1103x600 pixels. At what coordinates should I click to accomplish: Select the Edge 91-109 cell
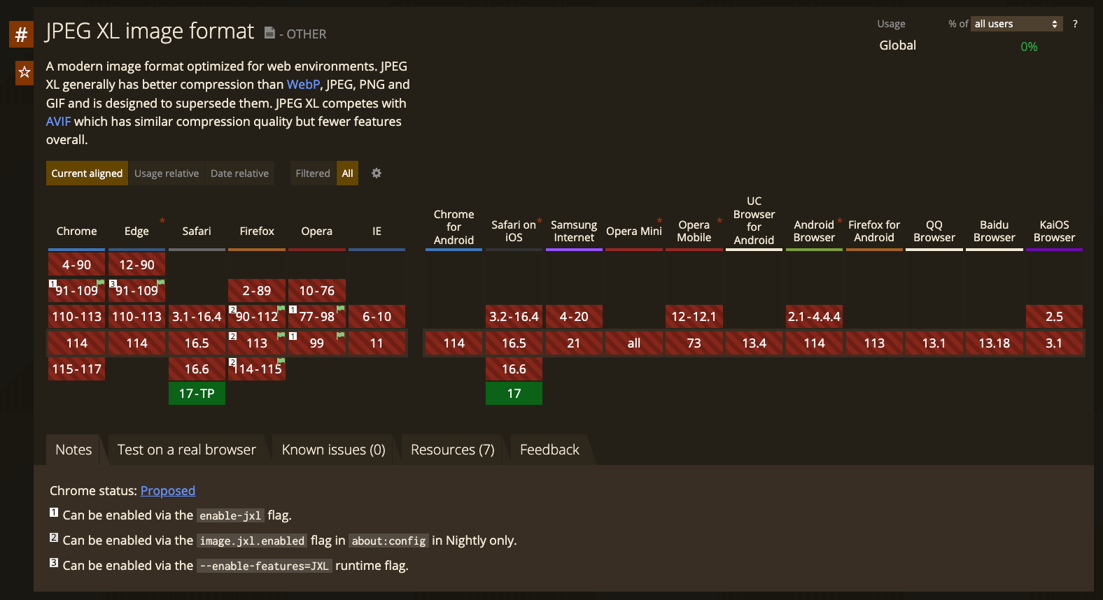[x=137, y=291]
